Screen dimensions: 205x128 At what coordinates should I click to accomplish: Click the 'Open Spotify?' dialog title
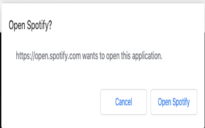click(30, 26)
